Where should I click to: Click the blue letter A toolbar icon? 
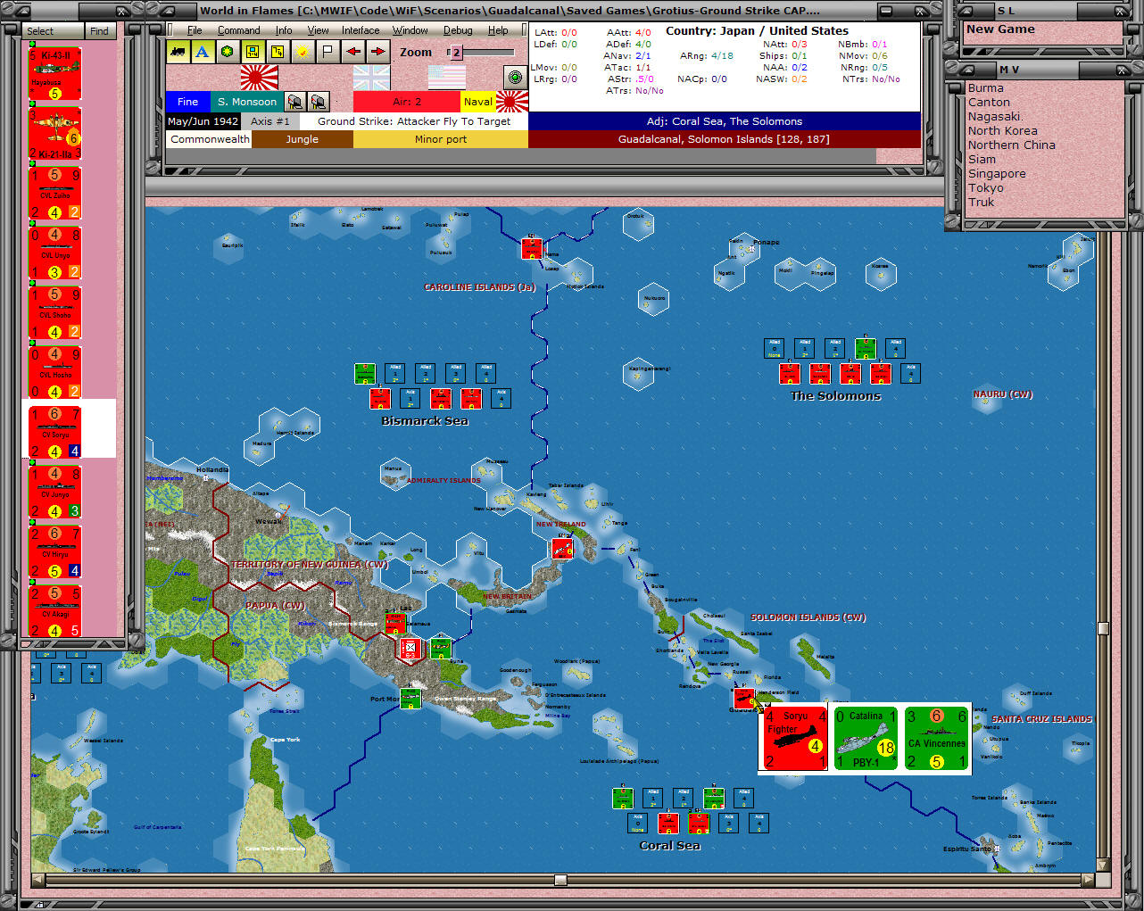pos(203,52)
